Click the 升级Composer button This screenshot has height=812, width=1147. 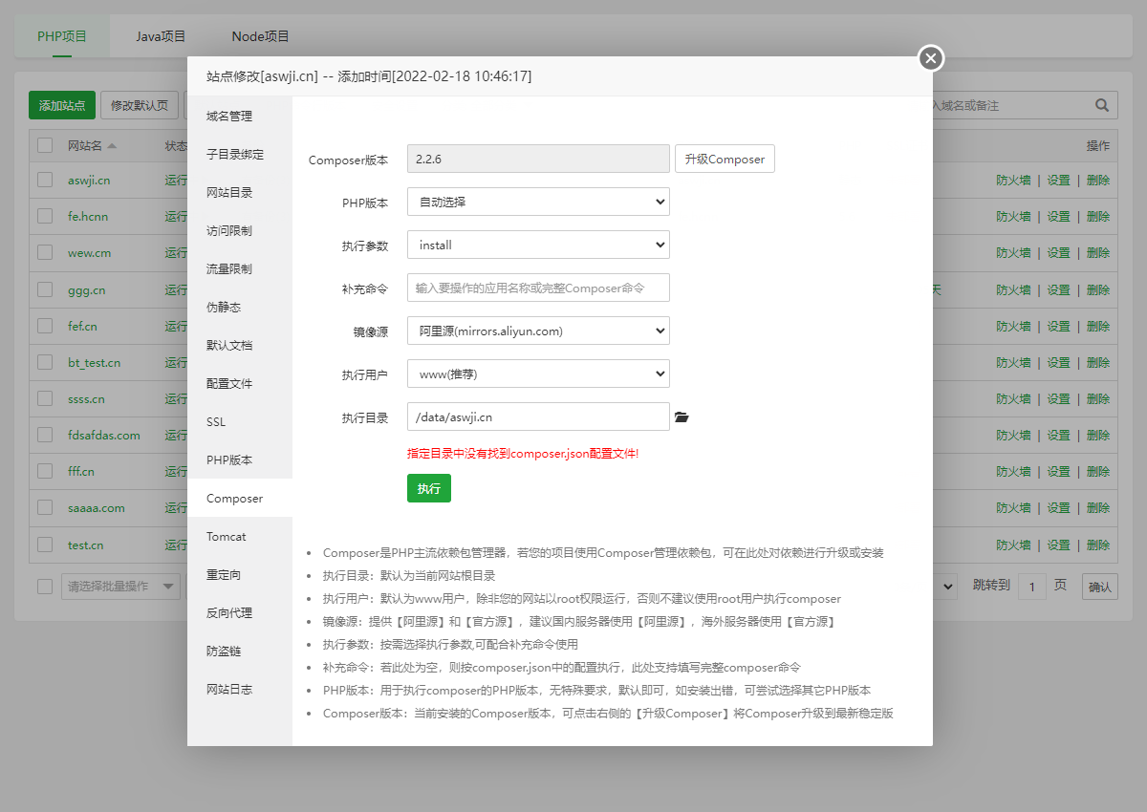click(725, 159)
